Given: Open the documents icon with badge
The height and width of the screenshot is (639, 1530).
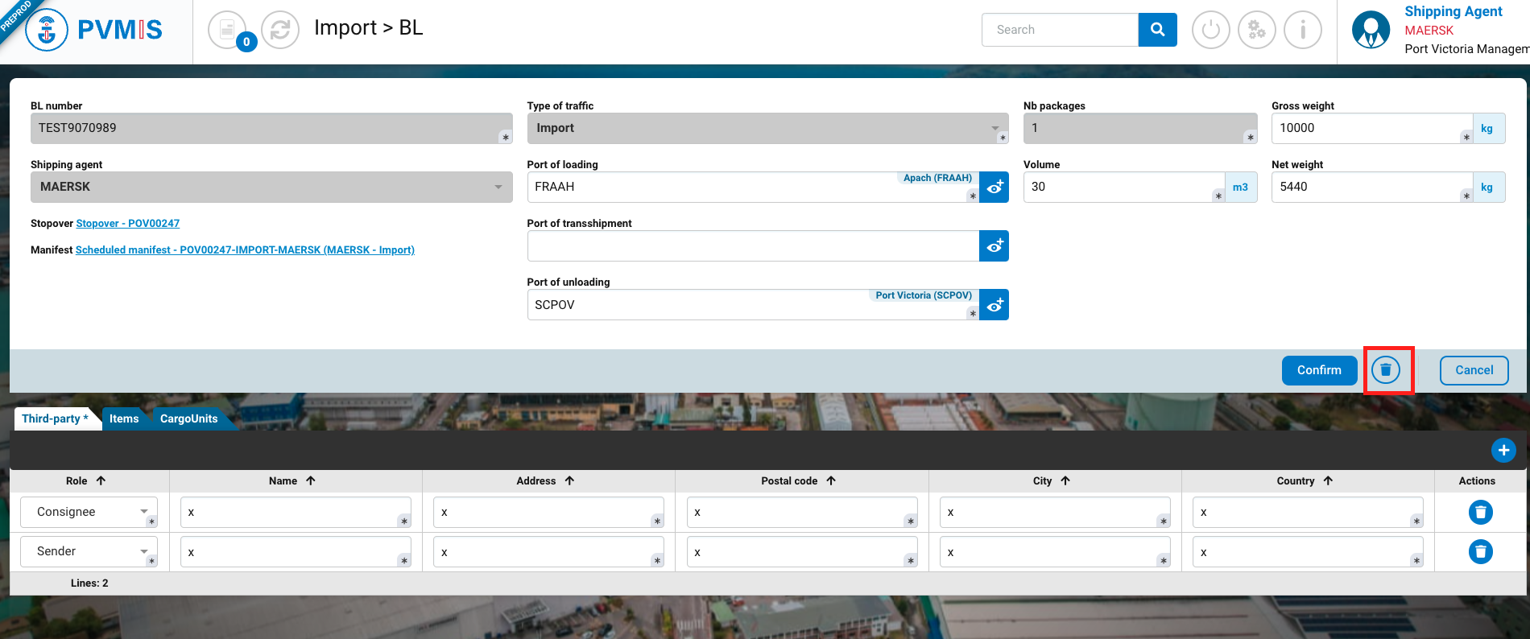Looking at the screenshot, I should pyautogui.click(x=228, y=31).
